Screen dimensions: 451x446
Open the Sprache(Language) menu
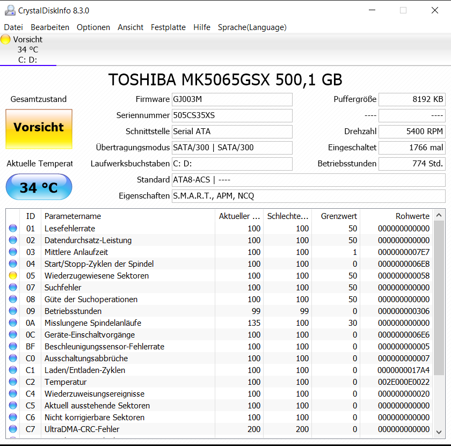(x=252, y=27)
